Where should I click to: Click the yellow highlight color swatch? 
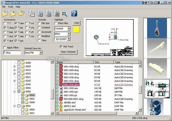click(76, 30)
